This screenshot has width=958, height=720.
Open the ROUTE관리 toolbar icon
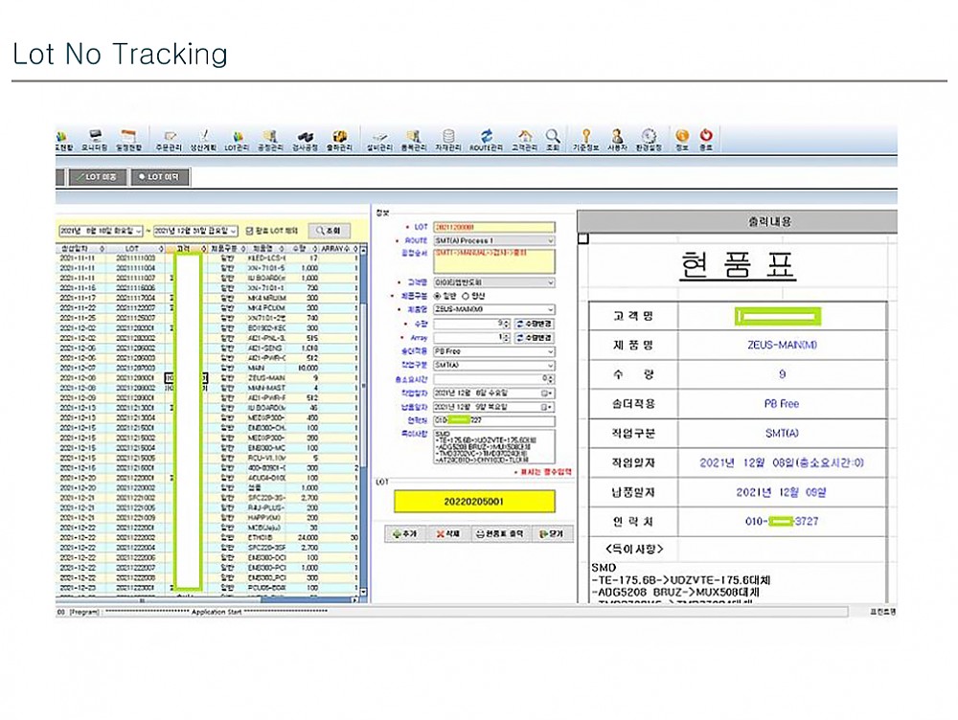click(x=487, y=140)
